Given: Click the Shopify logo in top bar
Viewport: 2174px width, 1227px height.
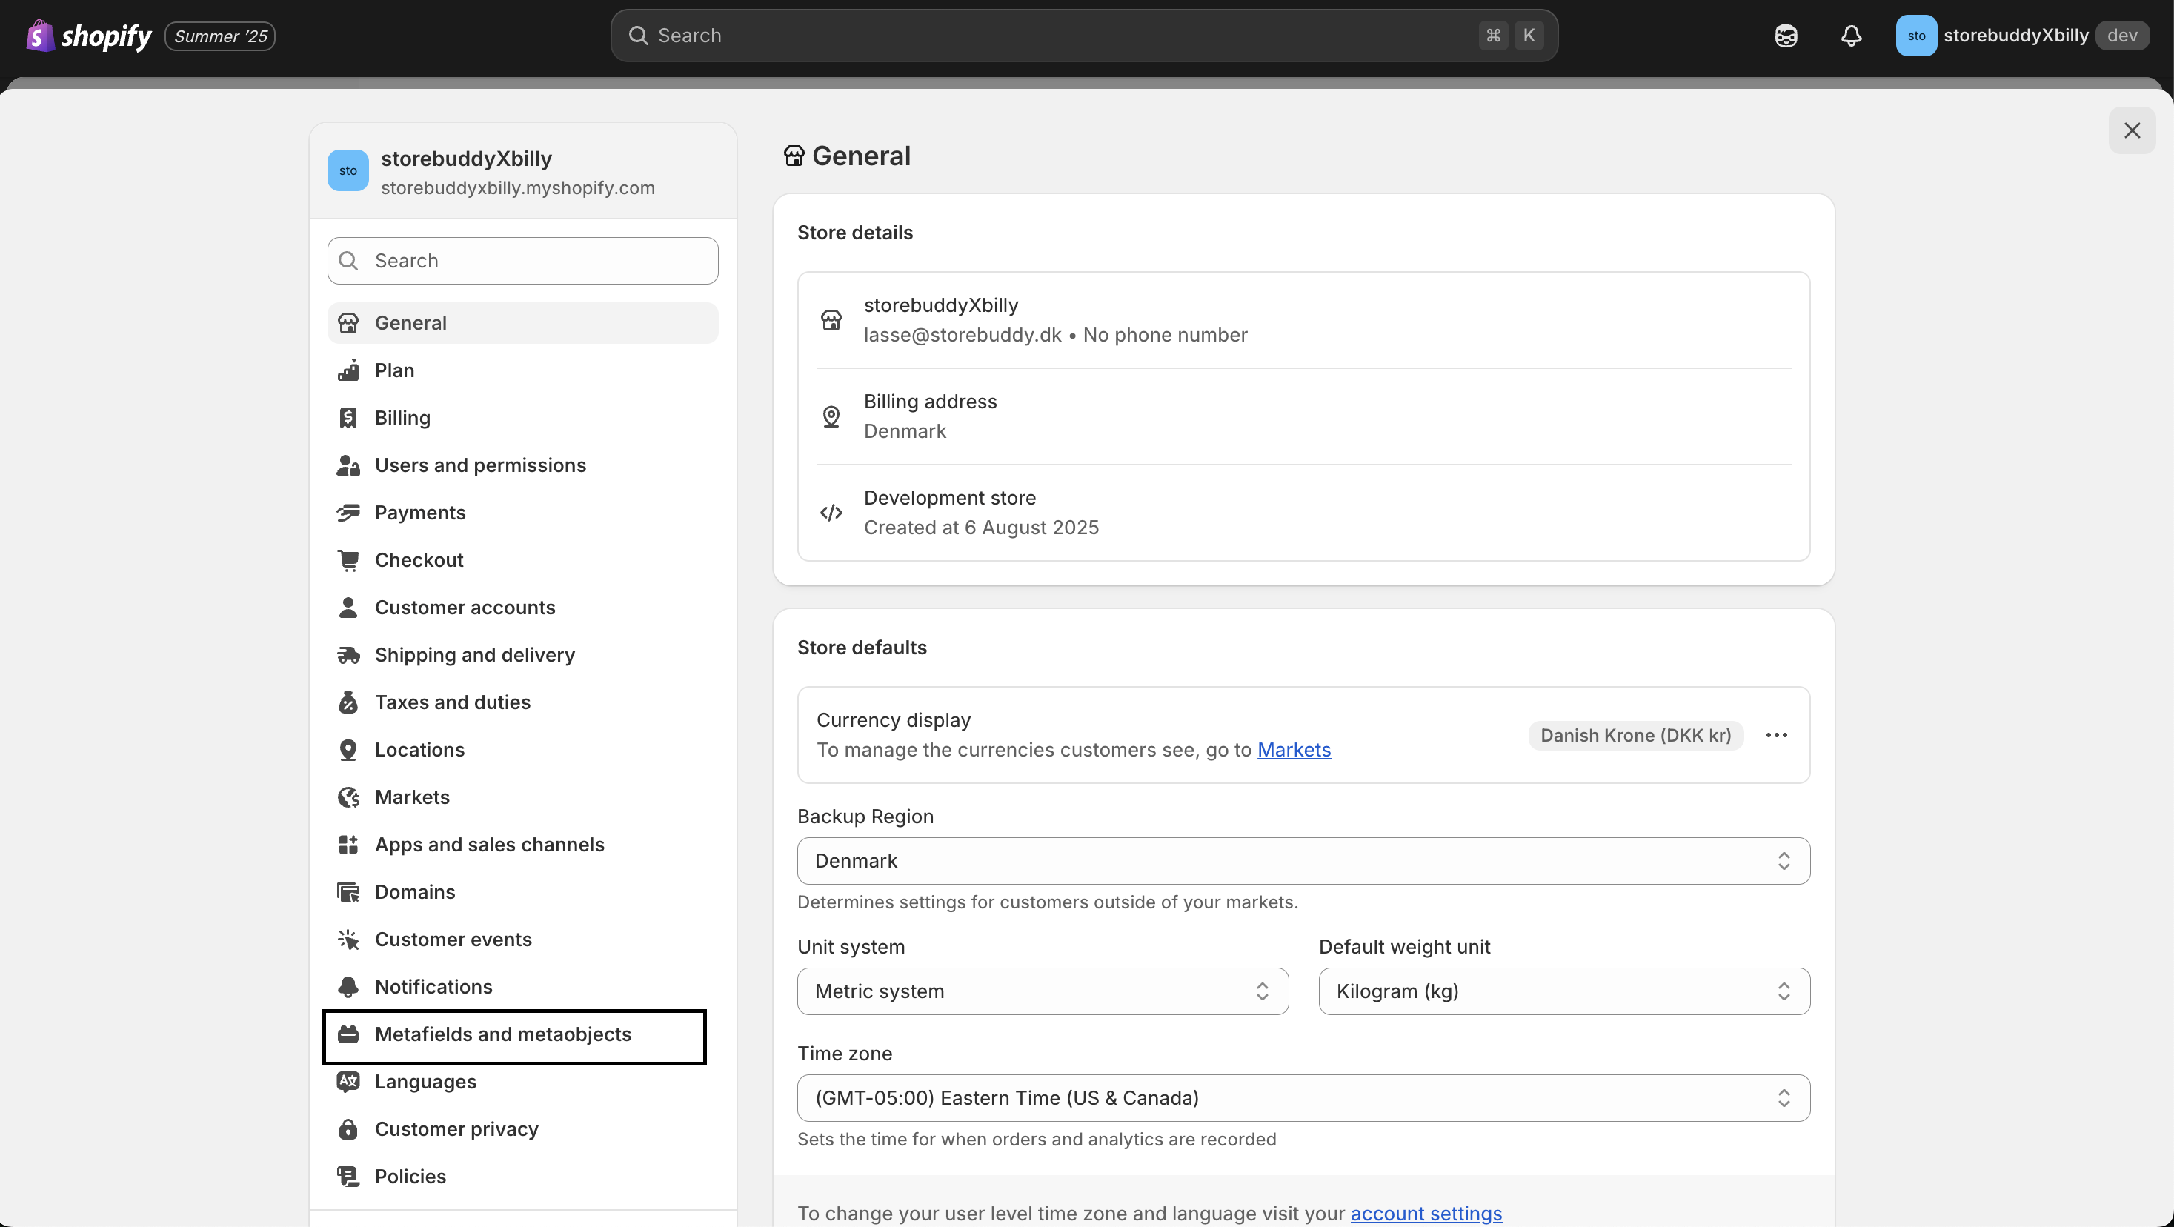Looking at the screenshot, I should pyautogui.click(x=89, y=36).
